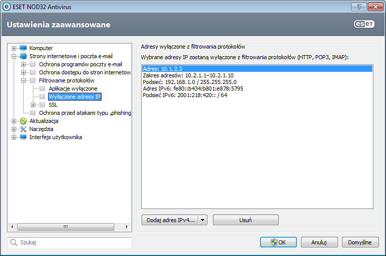386x256 pixels.
Task: Click the Komputer monitor icon
Action: click(23, 48)
